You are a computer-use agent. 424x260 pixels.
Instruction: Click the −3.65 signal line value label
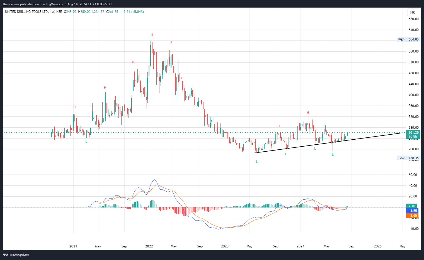[412, 216]
